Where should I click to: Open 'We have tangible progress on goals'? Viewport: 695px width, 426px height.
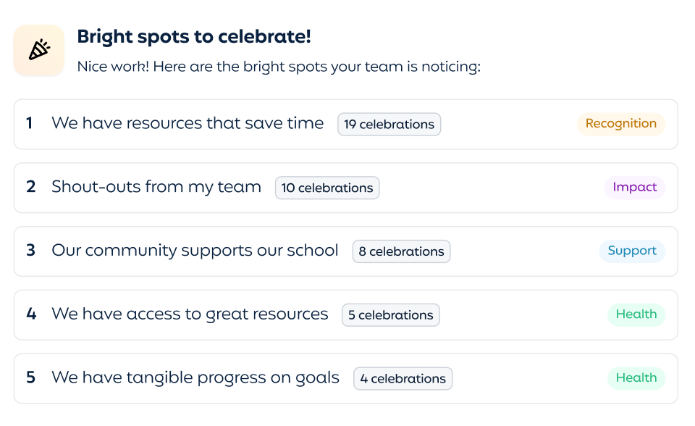click(195, 378)
